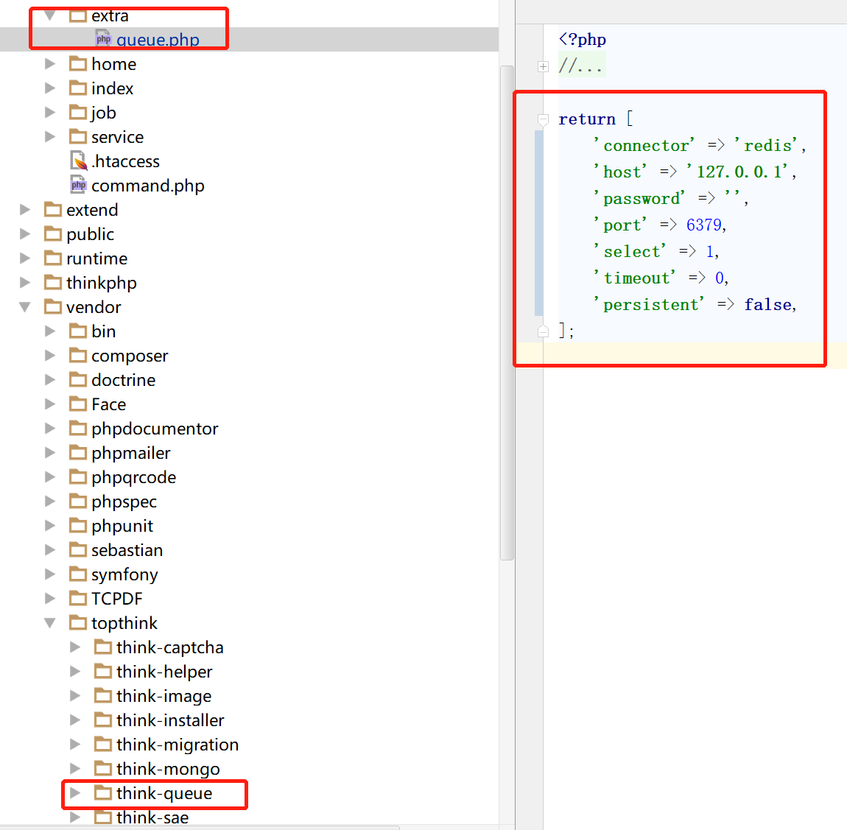Click the 'return' keyword in the code
The image size is (847, 830).
point(586,119)
